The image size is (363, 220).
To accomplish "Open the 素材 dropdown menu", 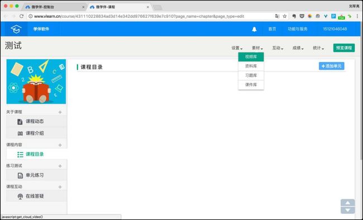I will pos(257,48).
